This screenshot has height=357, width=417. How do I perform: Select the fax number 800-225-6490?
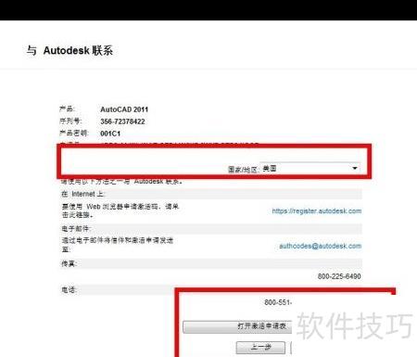(x=339, y=276)
